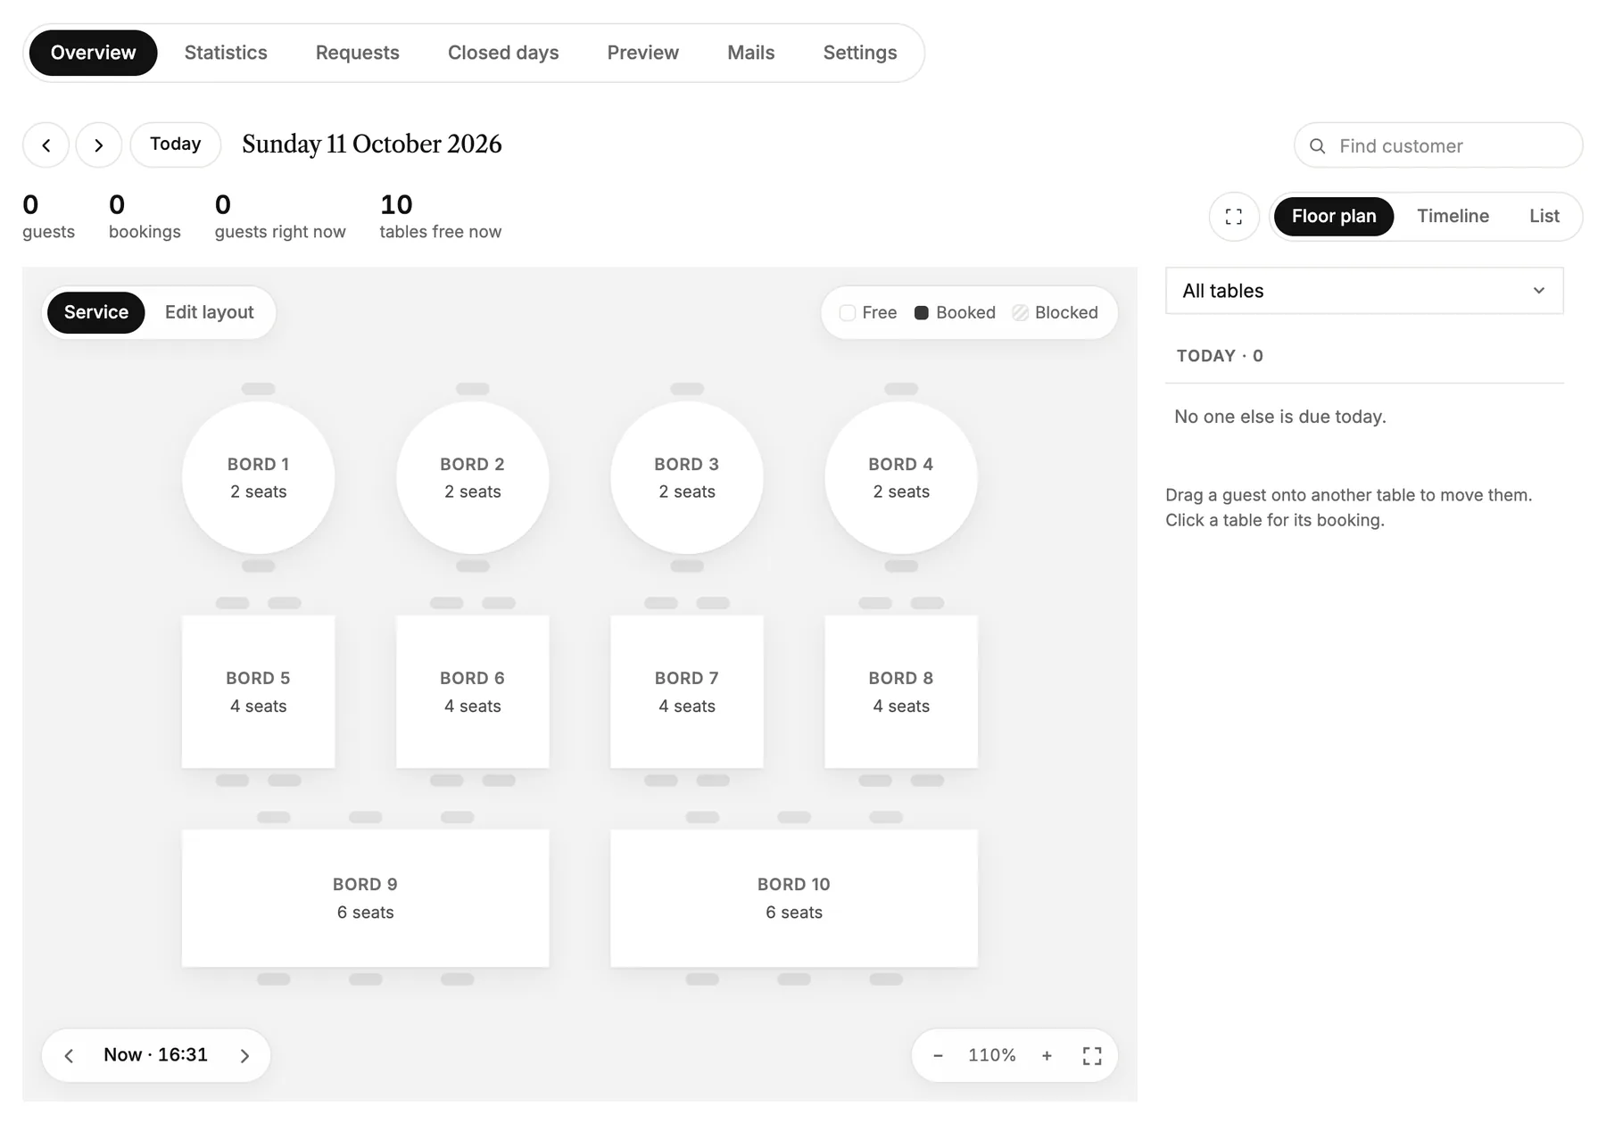Screen dimensions: 1606x1123
Task: Switch to the List view
Action: click(x=1544, y=217)
